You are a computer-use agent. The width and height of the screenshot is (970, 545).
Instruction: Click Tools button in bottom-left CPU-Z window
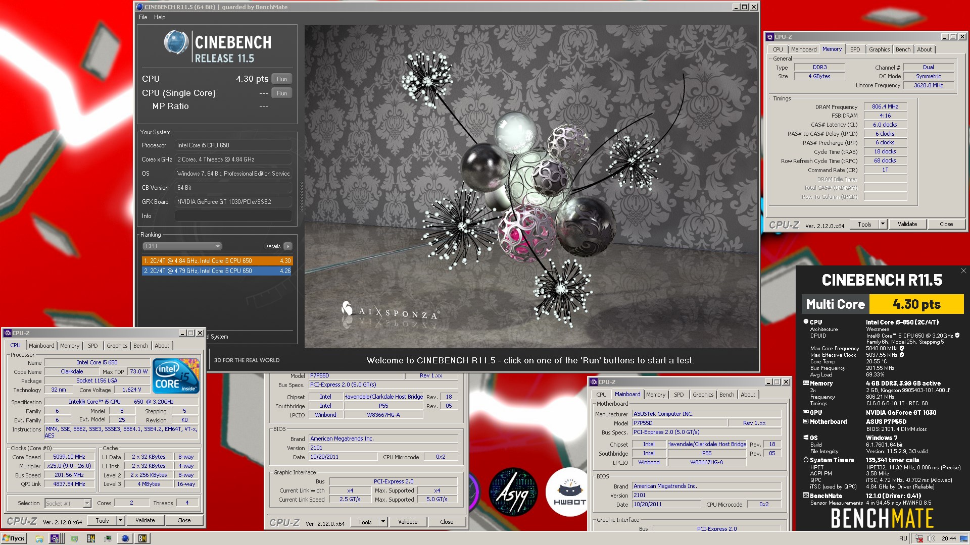(102, 520)
